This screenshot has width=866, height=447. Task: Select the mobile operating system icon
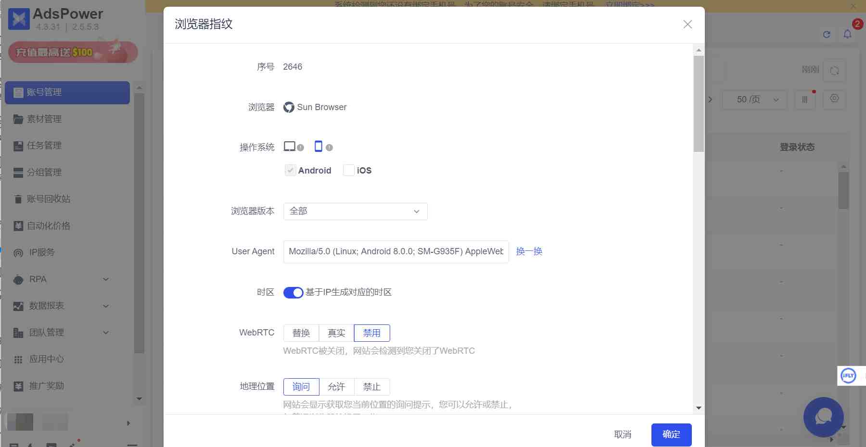318,147
